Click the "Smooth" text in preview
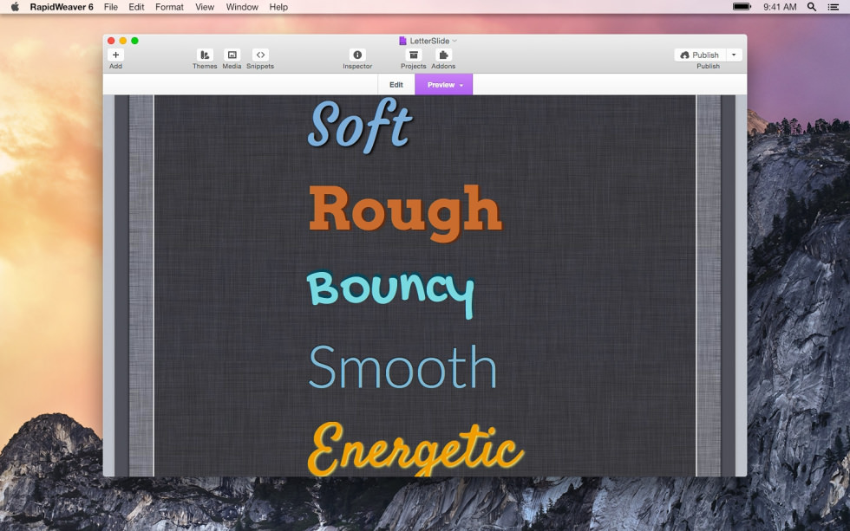This screenshot has width=850, height=531. [402, 367]
